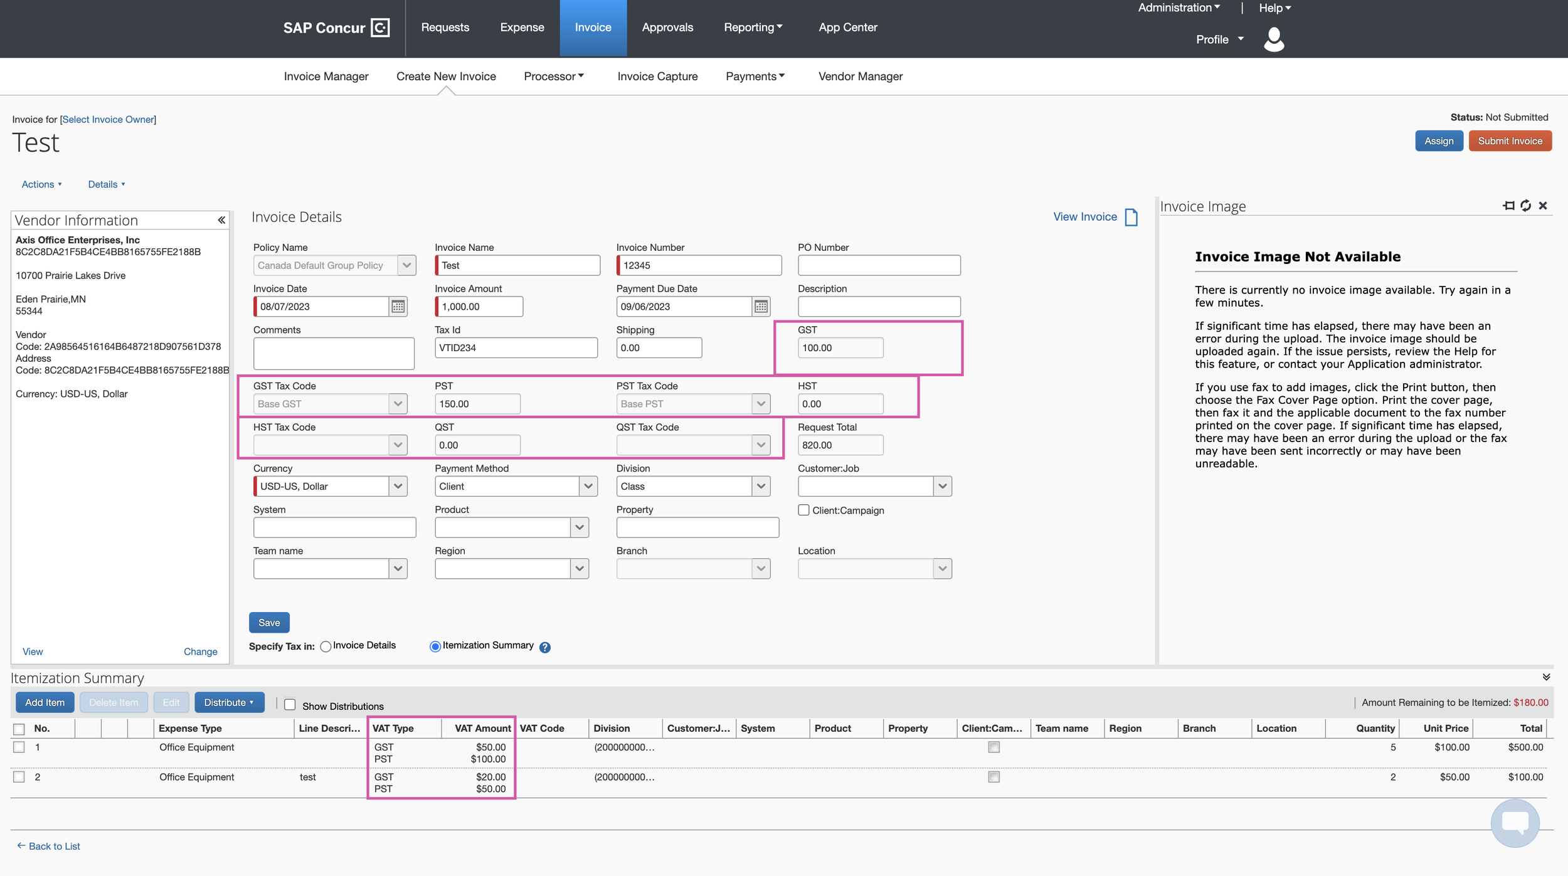Click the Assign button
Image resolution: width=1568 pixels, height=876 pixels.
pyautogui.click(x=1439, y=141)
